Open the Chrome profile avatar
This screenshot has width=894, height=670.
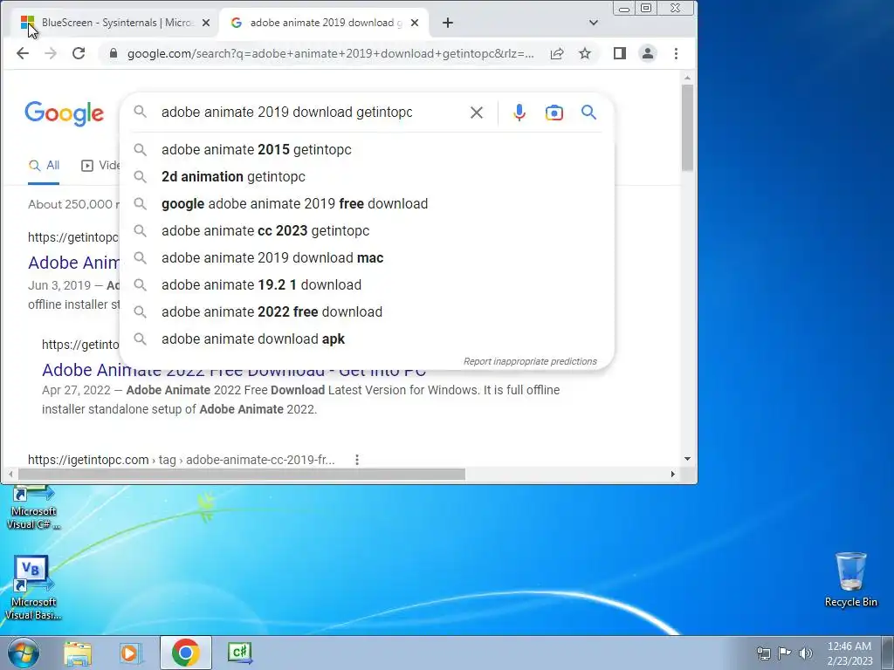[x=648, y=53]
